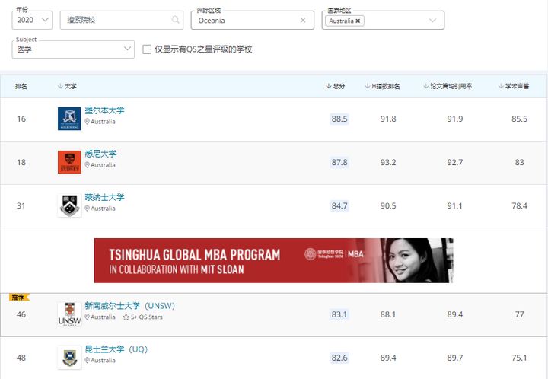Sort by 学术声誉 column header

pyautogui.click(x=514, y=86)
